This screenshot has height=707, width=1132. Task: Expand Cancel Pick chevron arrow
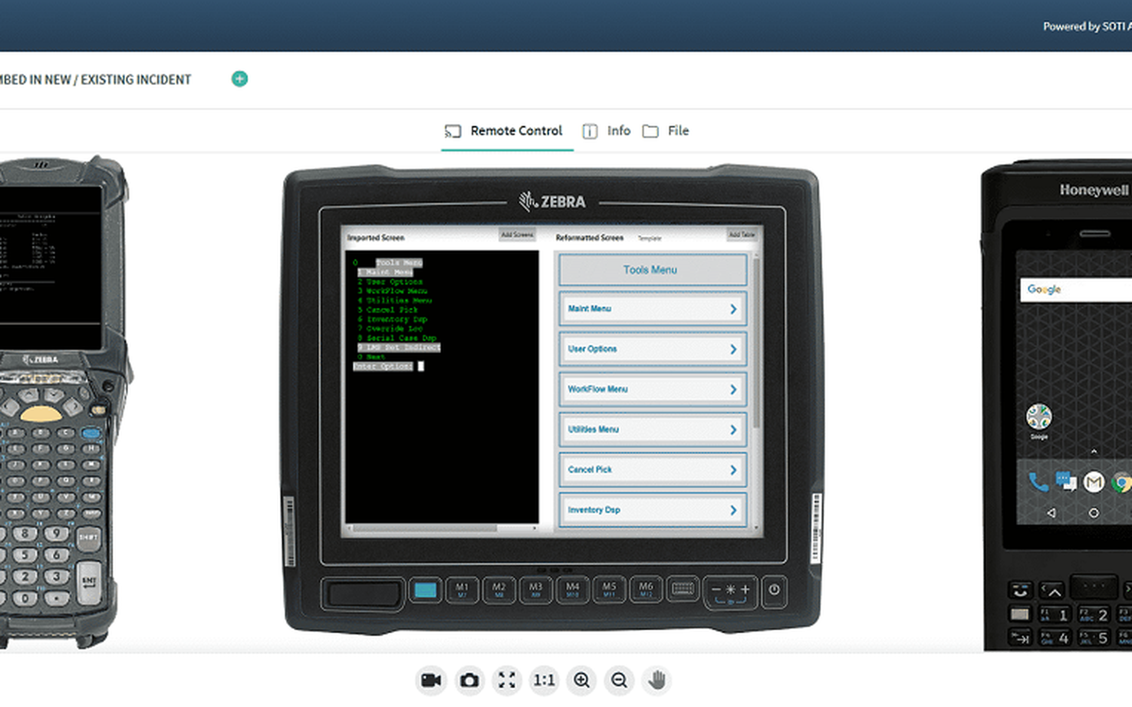(x=733, y=470)
